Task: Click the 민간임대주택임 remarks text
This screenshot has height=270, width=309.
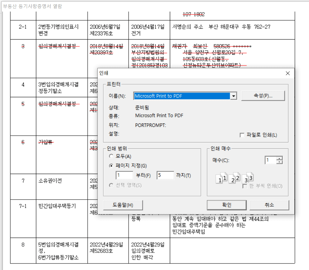Action: pyautogui.click(x=189, y=232)
